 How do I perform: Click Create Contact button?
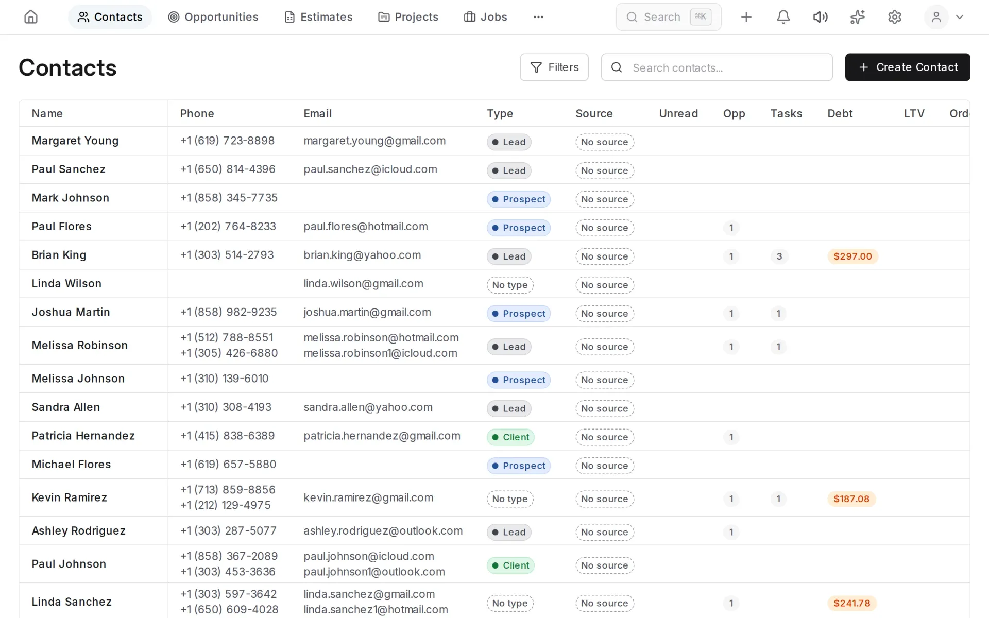tap(907, 67)
